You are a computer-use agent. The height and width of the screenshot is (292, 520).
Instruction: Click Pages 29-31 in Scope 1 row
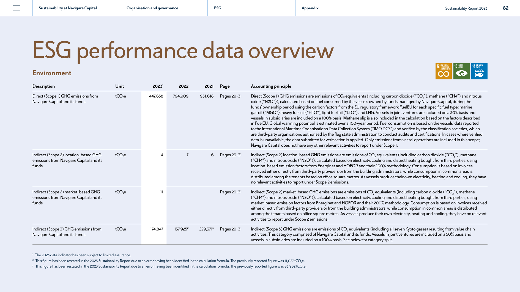(x=231, y=96)
